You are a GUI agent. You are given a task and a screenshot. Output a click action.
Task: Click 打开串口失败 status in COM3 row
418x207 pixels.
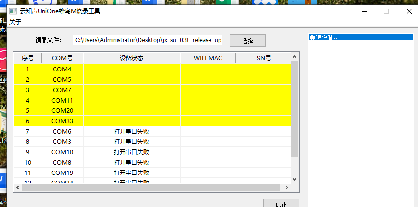tap(131, 142)
